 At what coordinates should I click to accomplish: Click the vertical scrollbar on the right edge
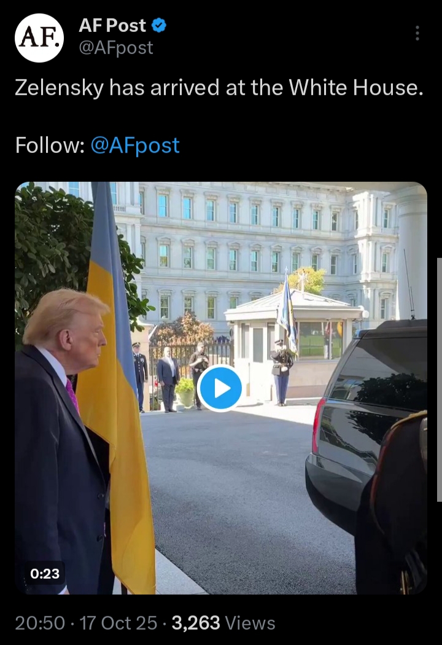(x=439, y=379)
